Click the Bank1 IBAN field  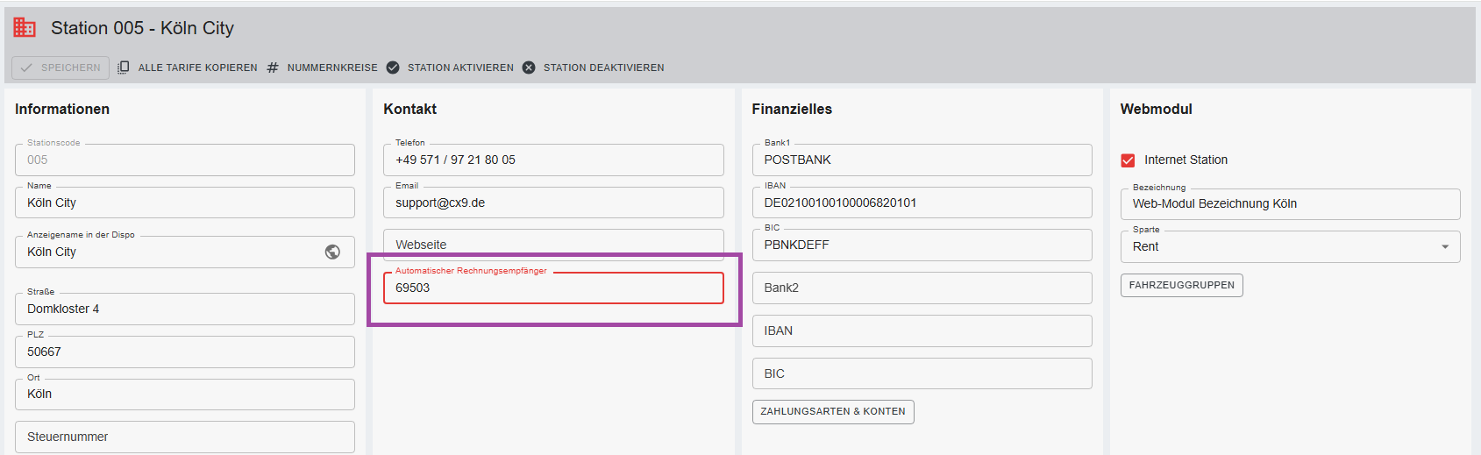click(x=921, y=203)
